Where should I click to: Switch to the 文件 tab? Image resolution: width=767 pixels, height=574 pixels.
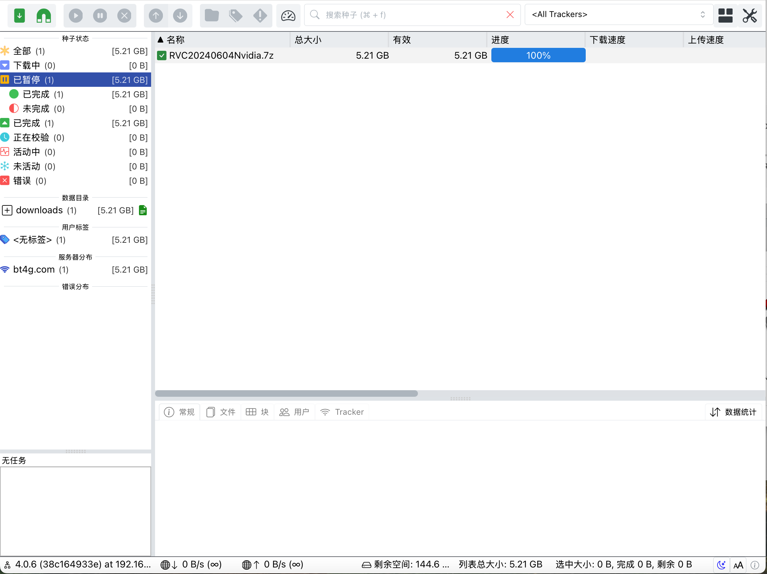pos(221,412)
